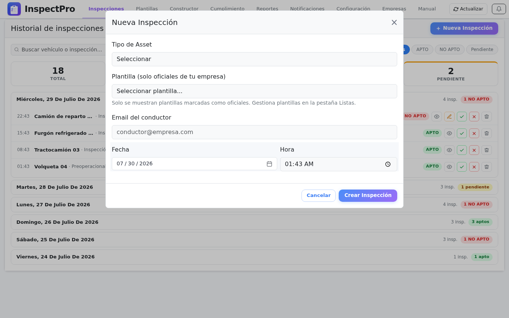Image resolution: width=509 pixels, height=318 pixels.
Task: Click Tractocamión 03 row name
Action: [x=57, y=150]
